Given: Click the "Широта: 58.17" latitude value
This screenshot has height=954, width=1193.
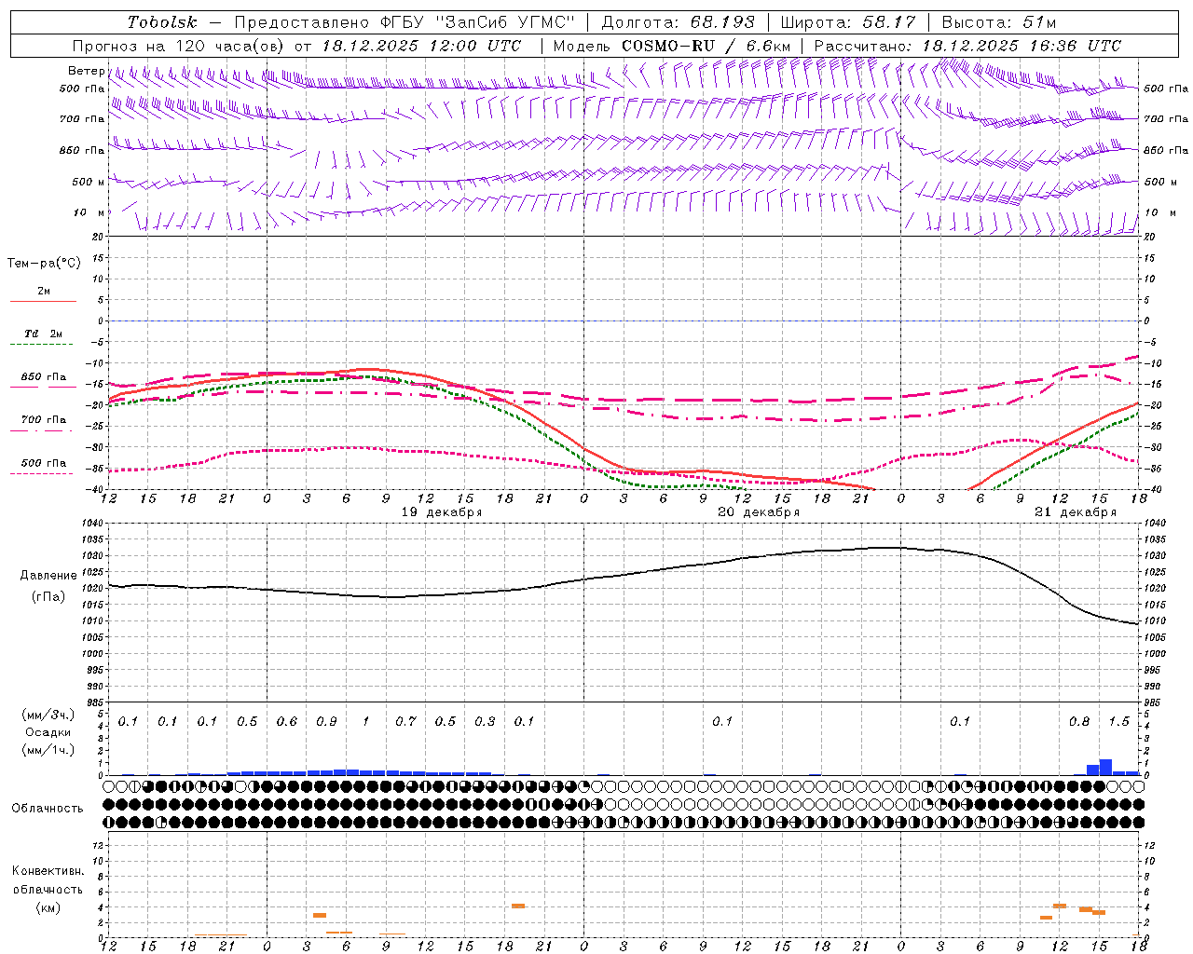Looking at the screenshot, I should point(848,22).
